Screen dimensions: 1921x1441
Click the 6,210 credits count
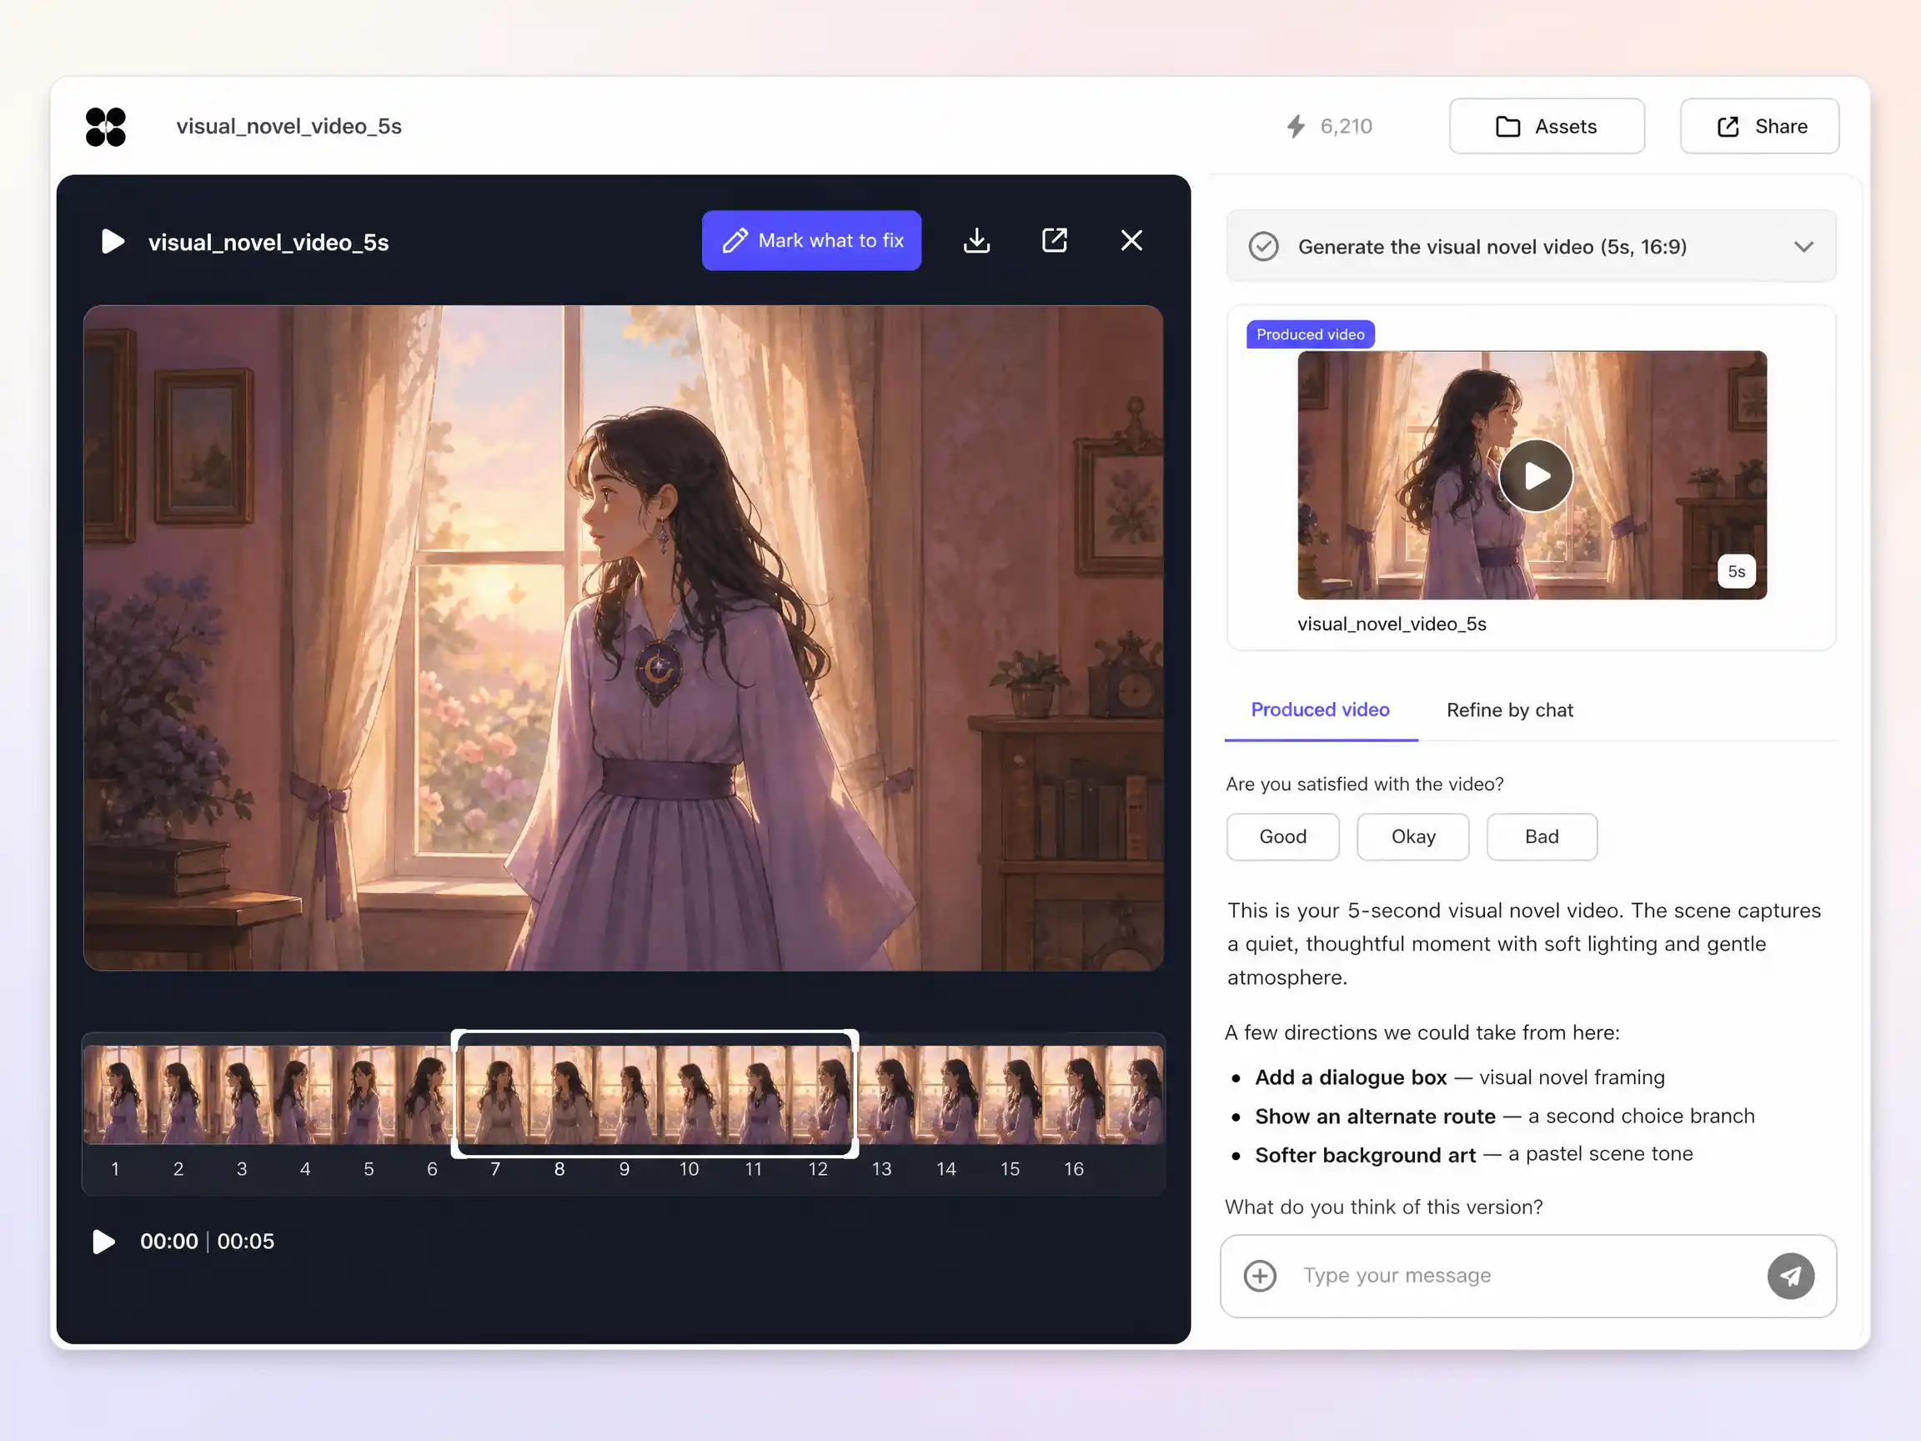[1346, 127]
